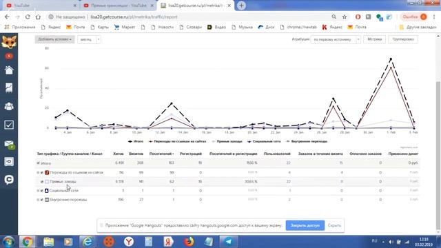This screenshot has height=248, width=441.
Task: Go to the home icon in sidebar
Action: pos(9,70)
